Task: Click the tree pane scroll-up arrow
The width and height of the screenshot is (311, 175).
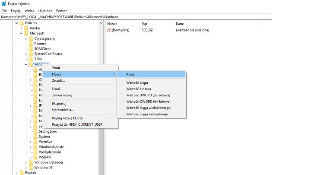Action: point(101,23)
